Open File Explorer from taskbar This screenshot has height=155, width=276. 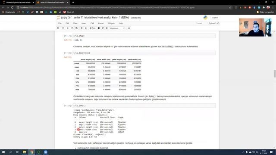point(25,152)
